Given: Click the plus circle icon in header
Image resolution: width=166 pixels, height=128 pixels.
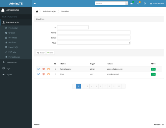Looking at the screenshot, I should click(145, 3).
